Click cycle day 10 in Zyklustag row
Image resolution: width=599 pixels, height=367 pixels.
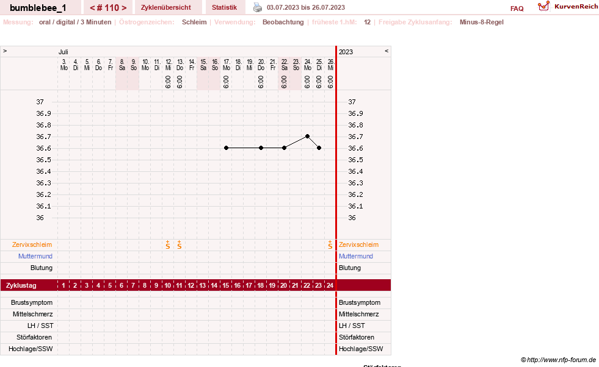168,285
